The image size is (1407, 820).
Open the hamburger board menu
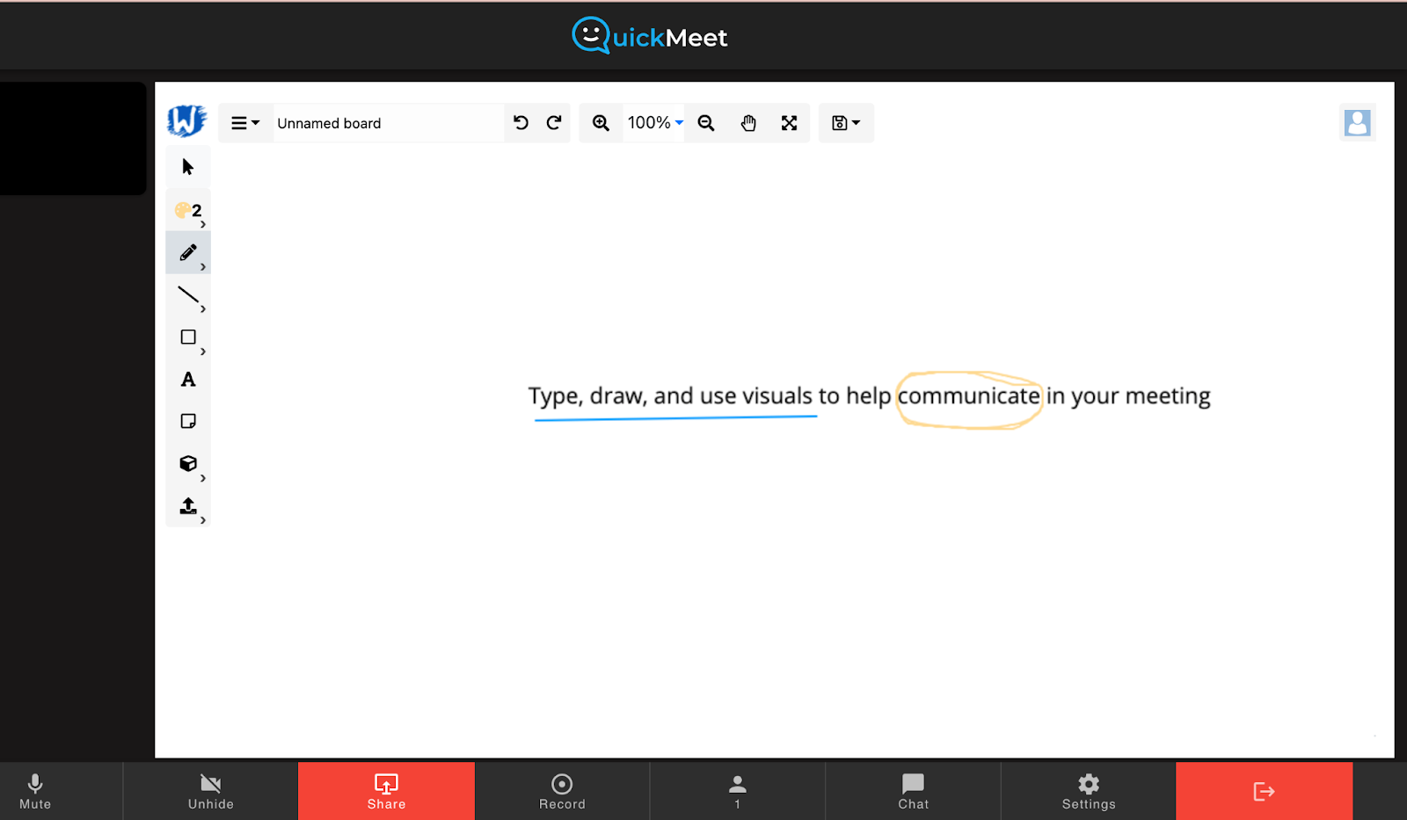[245, 123]
